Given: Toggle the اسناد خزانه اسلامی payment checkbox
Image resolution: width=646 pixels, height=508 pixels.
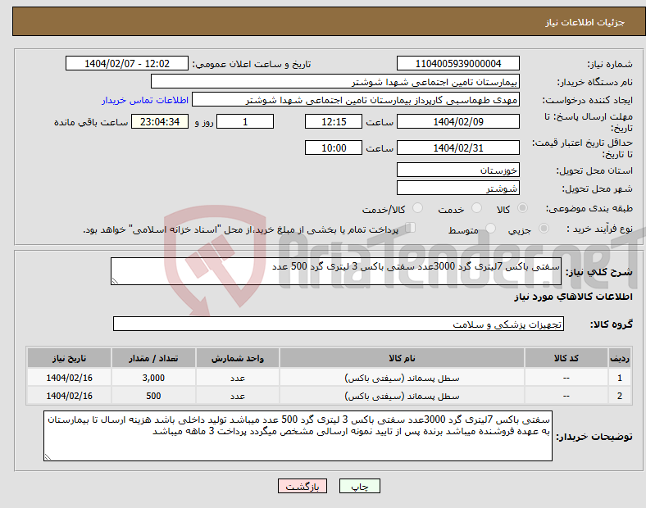Looking at the screenshot, I should point(411,228).
